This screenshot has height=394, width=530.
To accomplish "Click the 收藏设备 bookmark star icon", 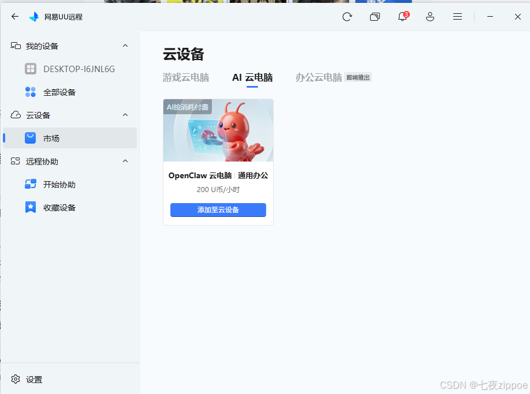I will (x=31, y=207).
